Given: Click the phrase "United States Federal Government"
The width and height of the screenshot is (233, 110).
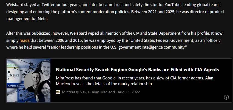Looking at the screenshot, I should (x=158, y=40).
